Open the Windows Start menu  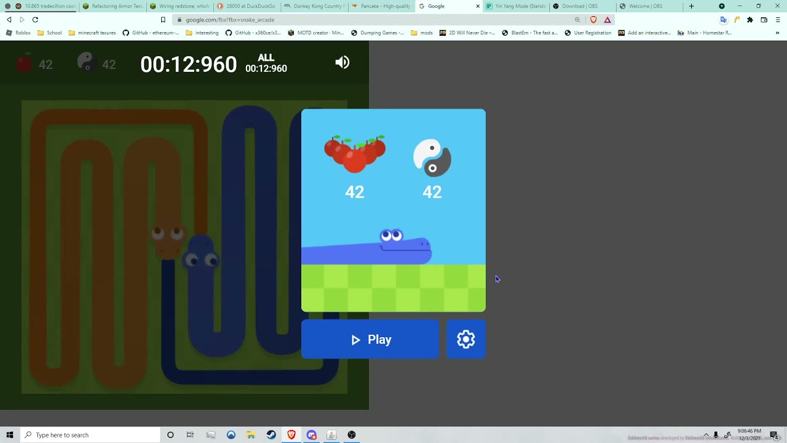(x=9, y=435)
